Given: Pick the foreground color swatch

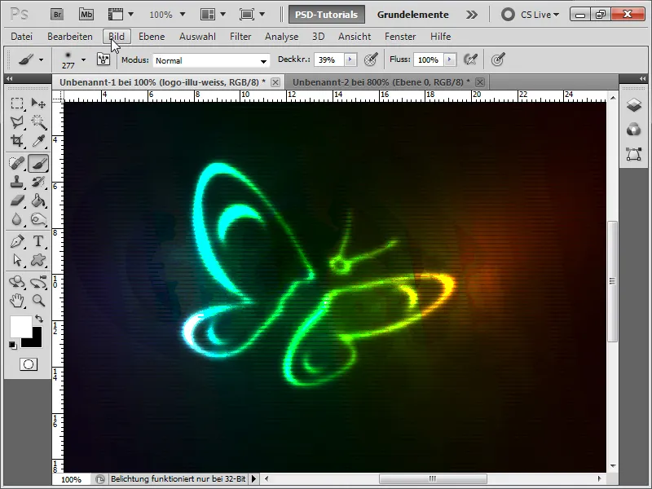Looking at the screenshot, I should pyautogui.click(x=20, y=327).
